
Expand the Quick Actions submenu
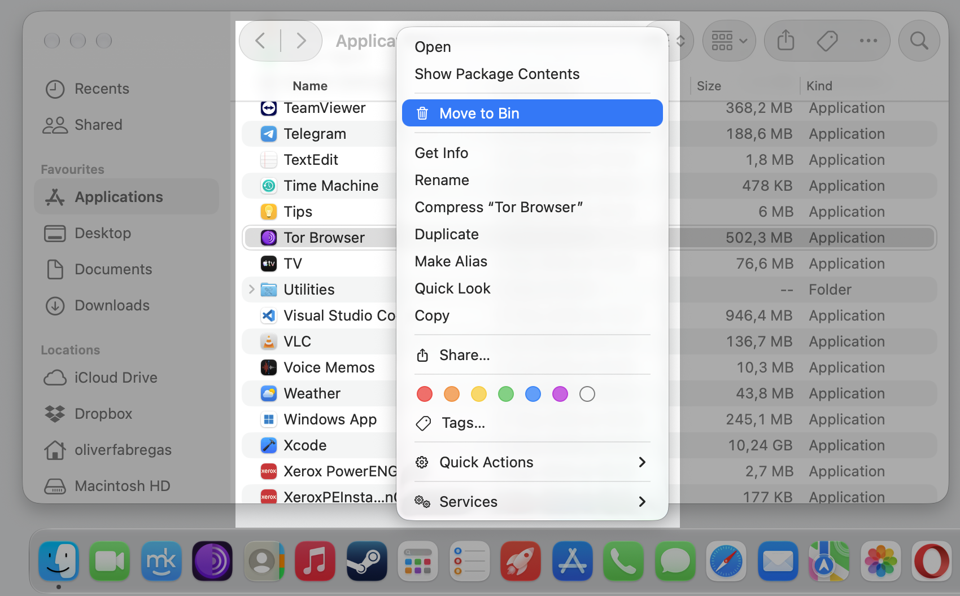coord(532,462)
